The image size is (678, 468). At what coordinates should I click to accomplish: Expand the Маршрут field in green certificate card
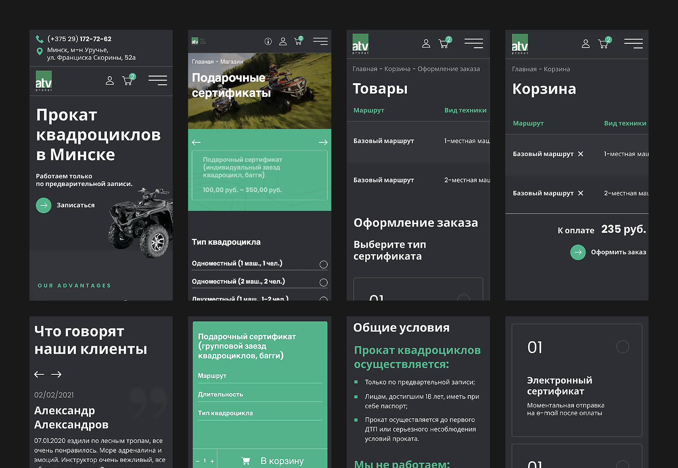coord(259,376)
